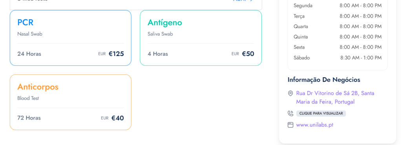Click the Informação De Negócios heading
The height and width of the screenshot is (145, 402).
click(x=324, y=80)
